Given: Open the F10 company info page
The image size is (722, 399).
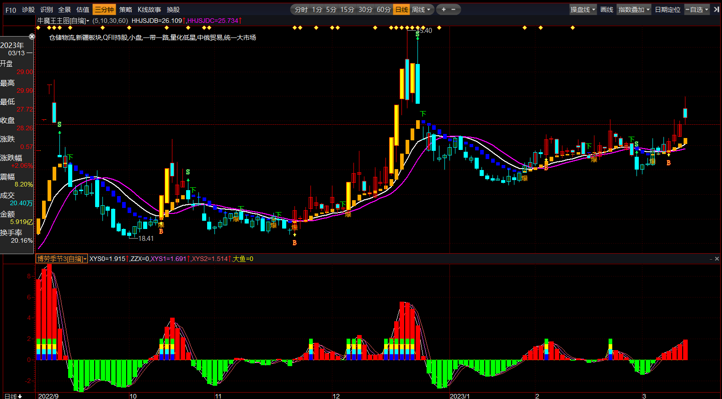Looking at the screenshot, I should tap(11, 10).
